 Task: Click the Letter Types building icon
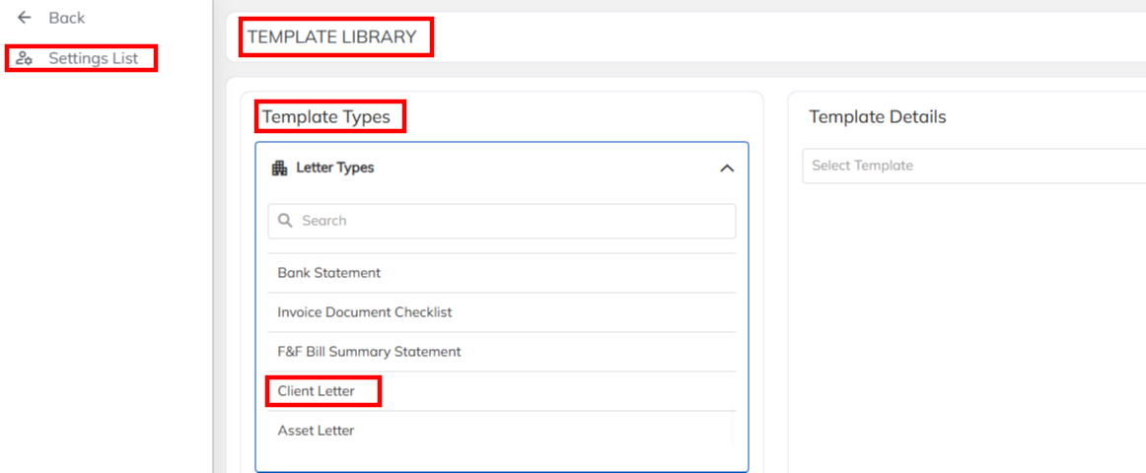[x=279, y=169]
